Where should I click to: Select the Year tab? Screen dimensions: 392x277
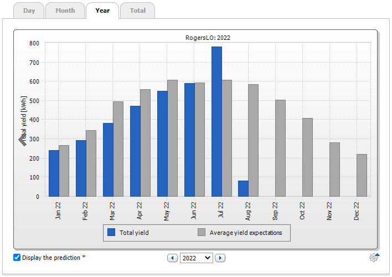pyautogui.click(x=102, y=11)
